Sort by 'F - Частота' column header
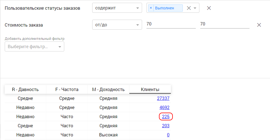270x140 pixels. (67, 89)
